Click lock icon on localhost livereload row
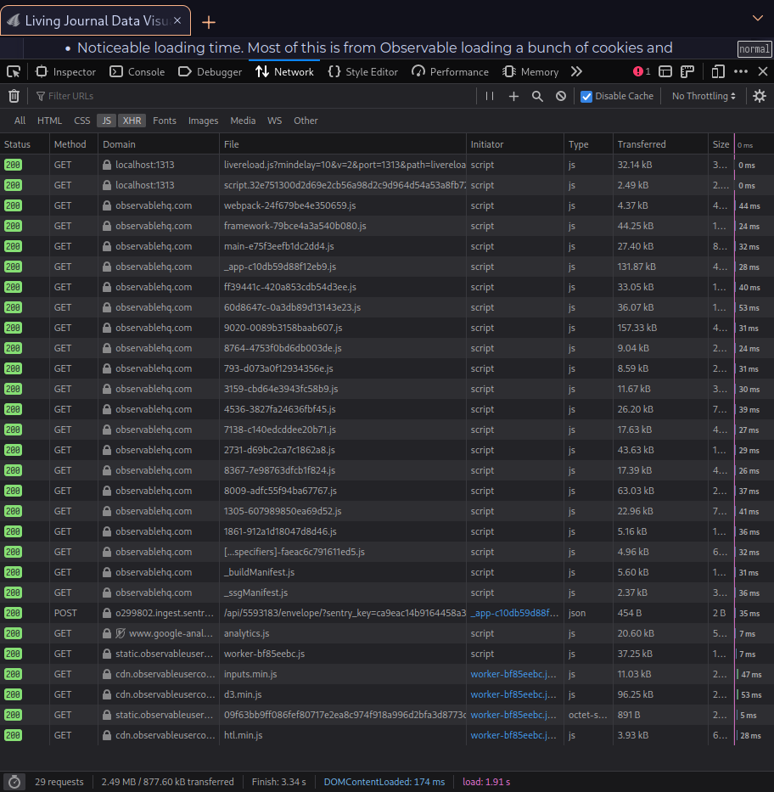The height and width of the screenshot is (792, 774). click(x=107, y=165)
